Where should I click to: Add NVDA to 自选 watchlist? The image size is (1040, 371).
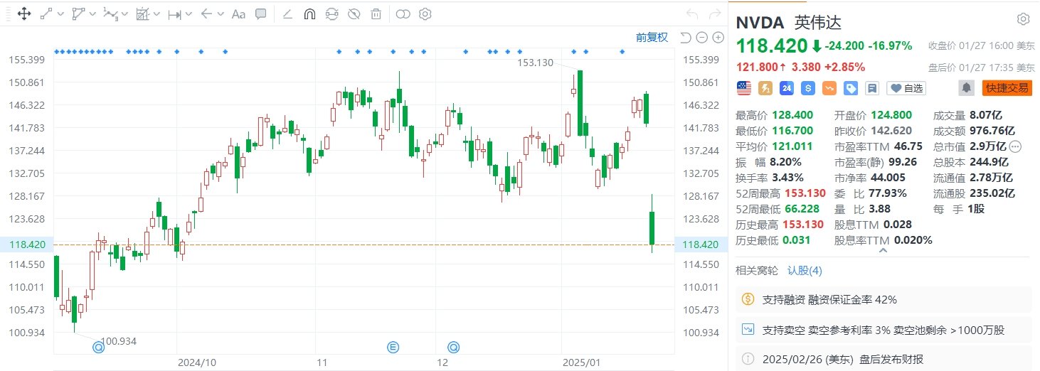click(907, 88)
